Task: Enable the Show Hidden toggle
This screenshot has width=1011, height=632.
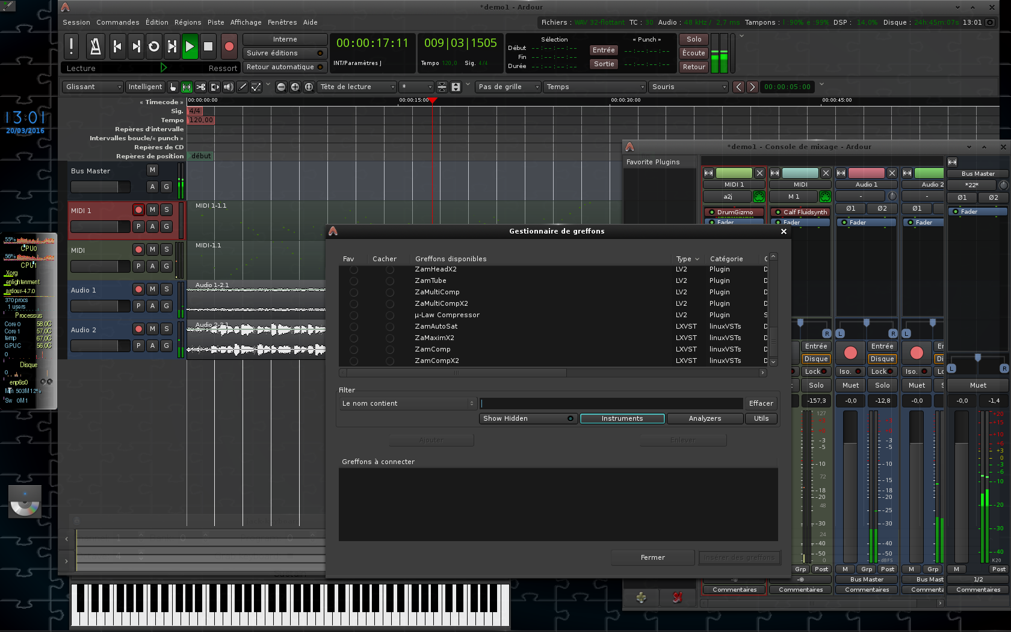Action: pos(528,418)
